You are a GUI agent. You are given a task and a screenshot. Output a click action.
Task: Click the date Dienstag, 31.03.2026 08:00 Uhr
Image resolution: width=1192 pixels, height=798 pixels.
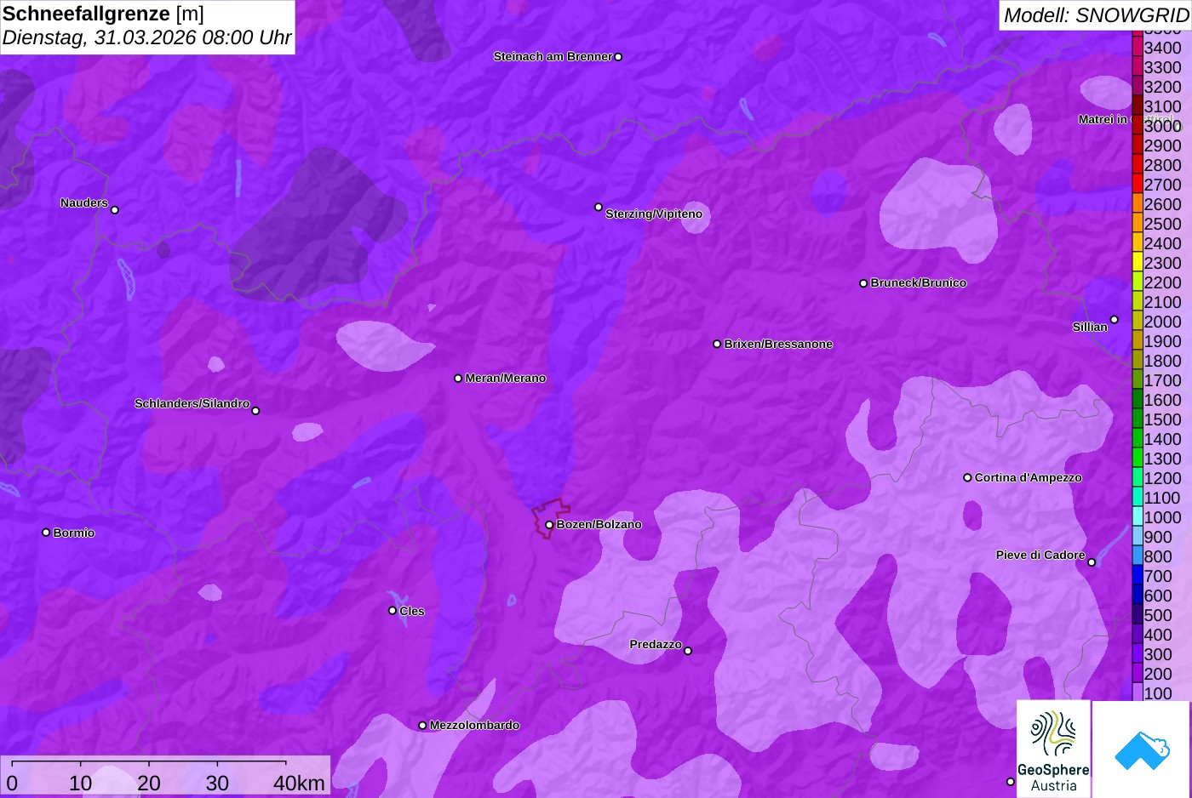coord(146,38)
